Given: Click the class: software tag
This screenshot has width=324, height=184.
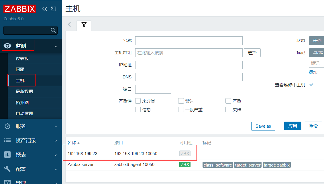Looking at the screenshot, I should [218, 165].
